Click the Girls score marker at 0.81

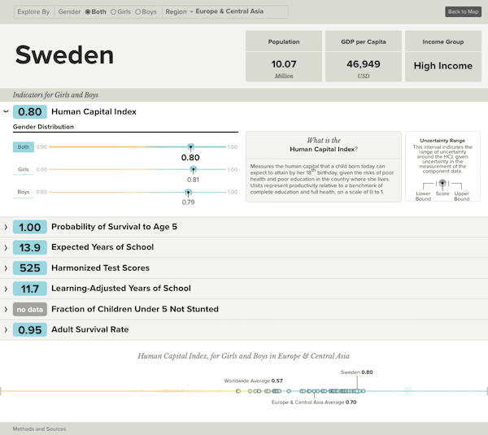pyautogui.click(x=194, y=170)
